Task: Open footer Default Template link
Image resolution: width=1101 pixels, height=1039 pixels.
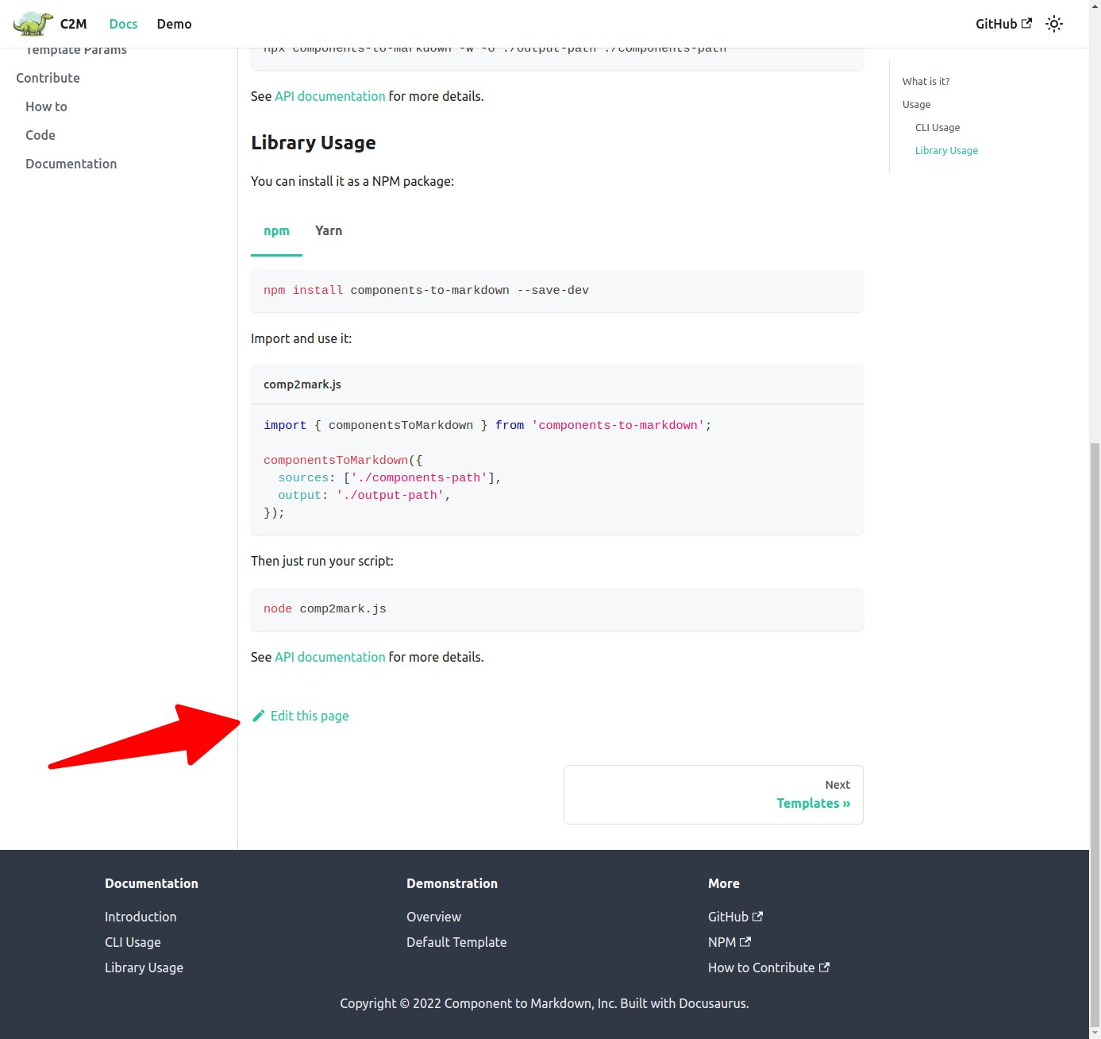Action: click(456, 942)
